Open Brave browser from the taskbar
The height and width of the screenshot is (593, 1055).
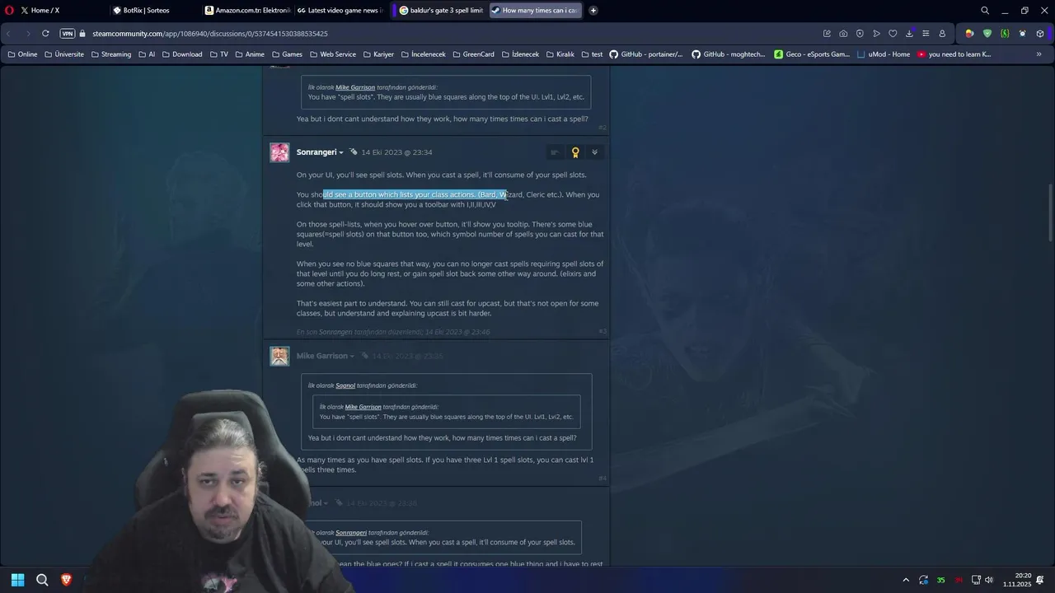67,580
